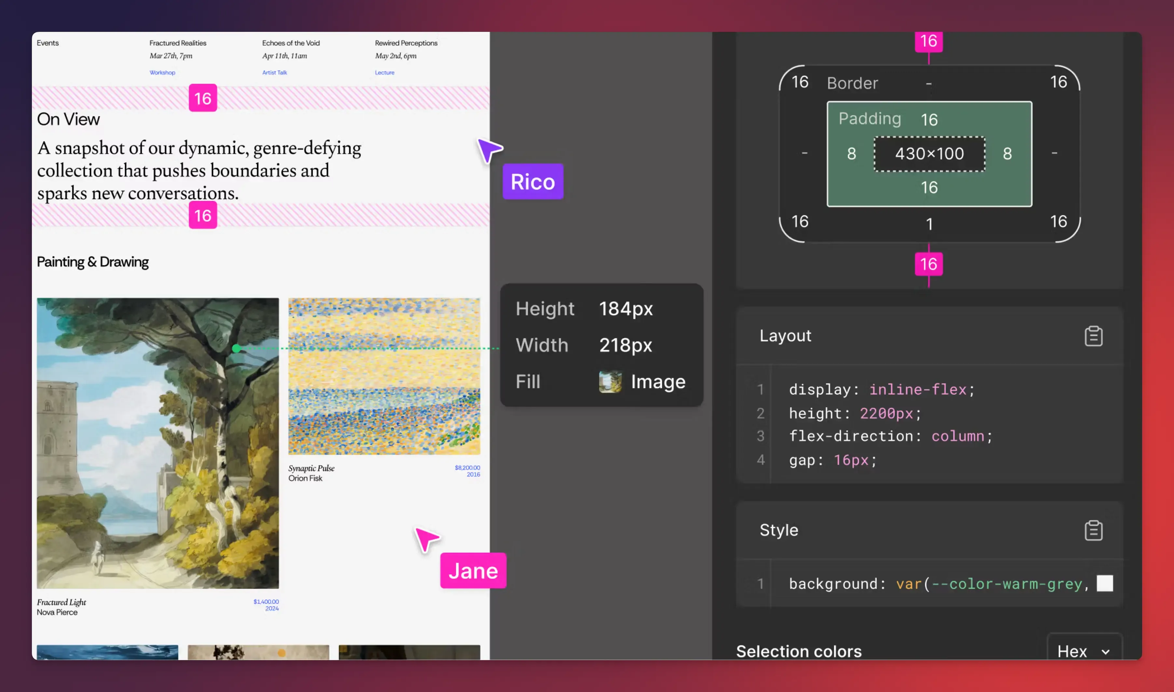Click the Events heading

(48, 43)
